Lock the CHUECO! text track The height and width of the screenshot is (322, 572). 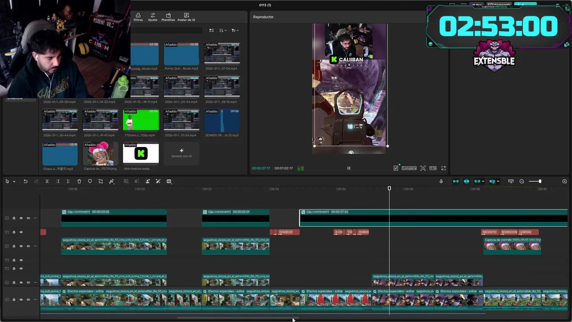click(x=14, y=232)
